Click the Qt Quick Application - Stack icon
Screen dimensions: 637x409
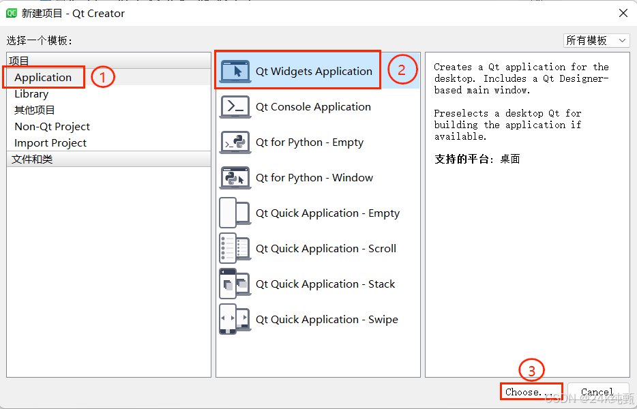coord(235,284)
